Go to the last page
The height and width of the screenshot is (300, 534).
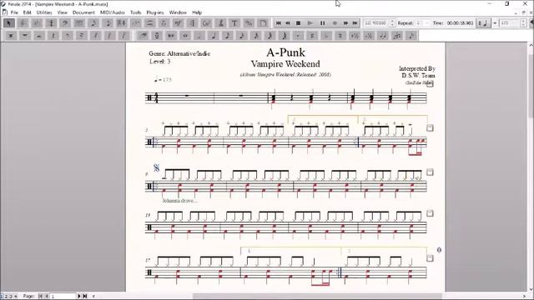[x=85, y=297]
